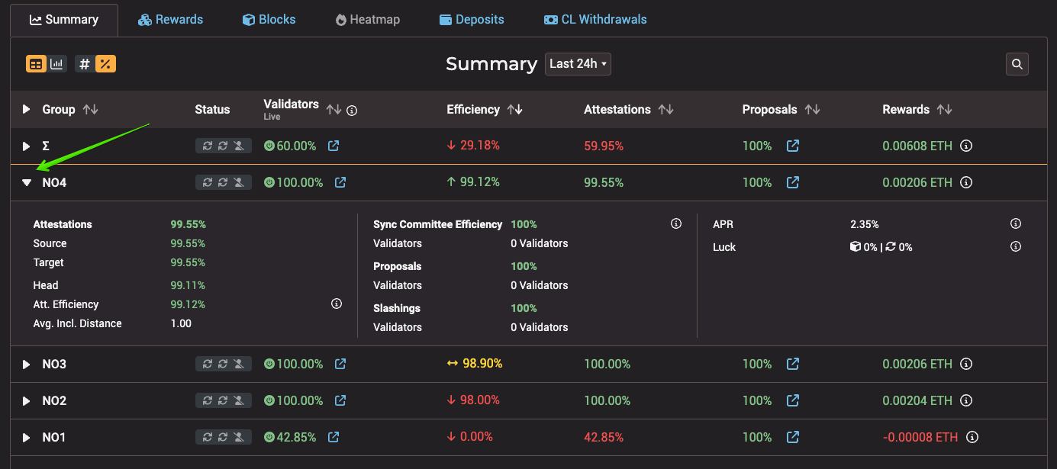
Task: Open the Deposits tab
Action: point(472,20)
